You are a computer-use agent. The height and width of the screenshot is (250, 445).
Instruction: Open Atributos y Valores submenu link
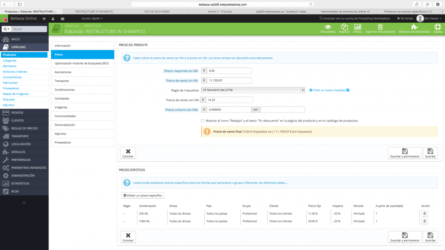pyautogui.click(x=15, y=72)
